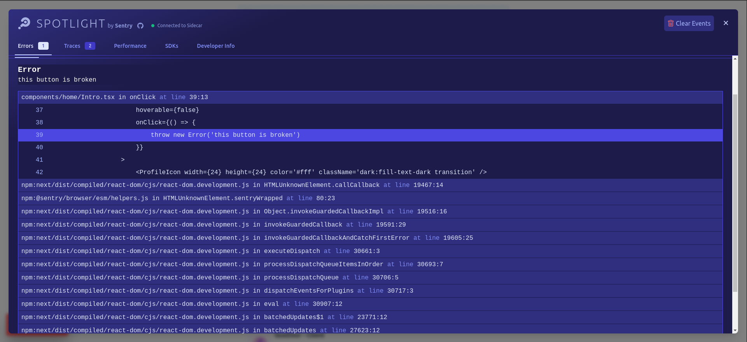Click the scrollbar down arrow

735,331
